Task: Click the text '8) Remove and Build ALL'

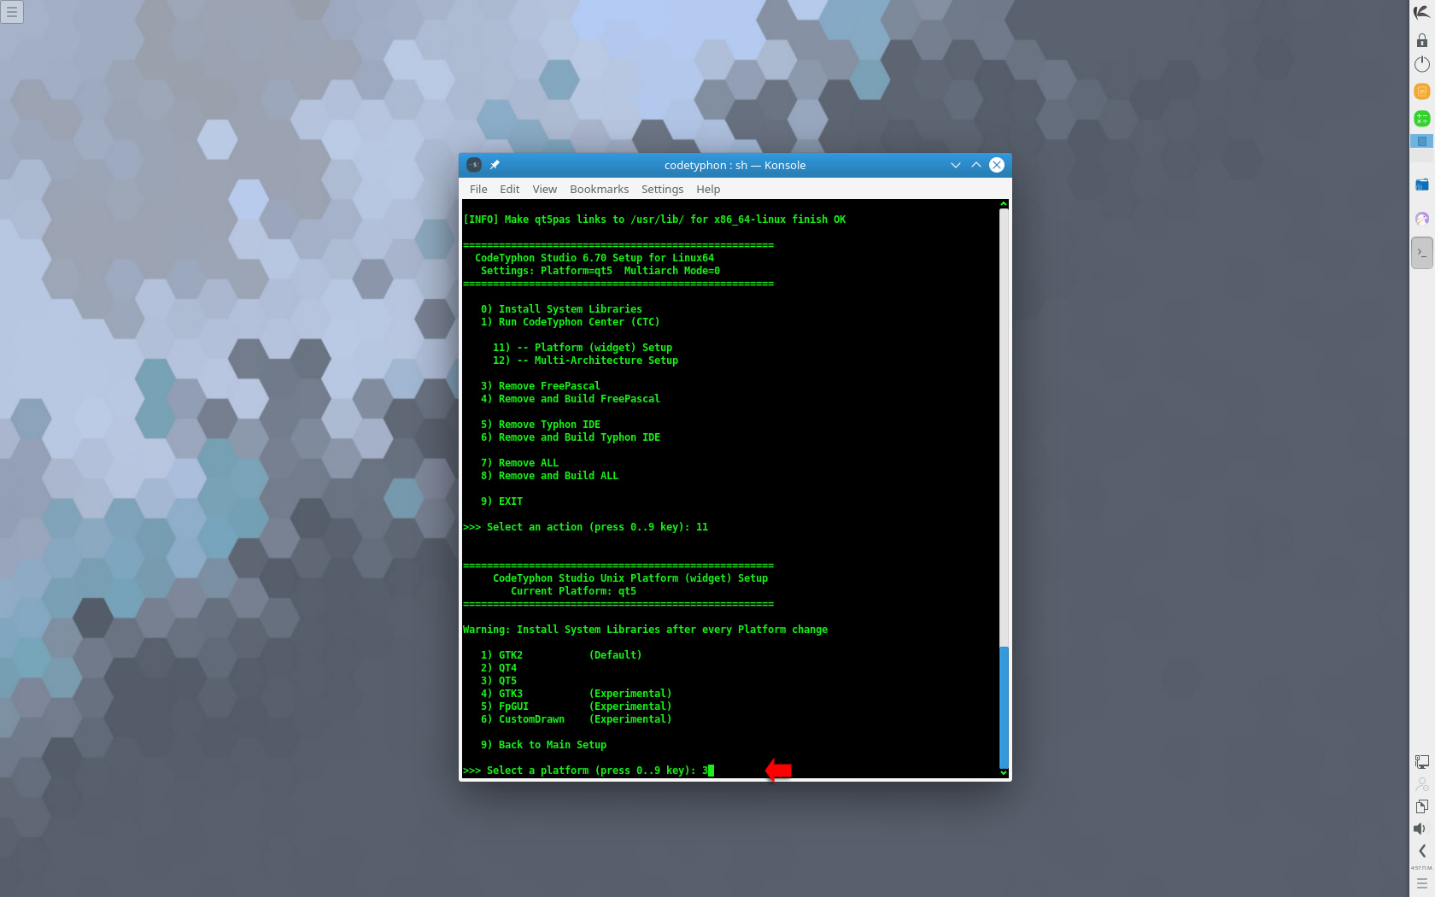Action: pos(549,476)
